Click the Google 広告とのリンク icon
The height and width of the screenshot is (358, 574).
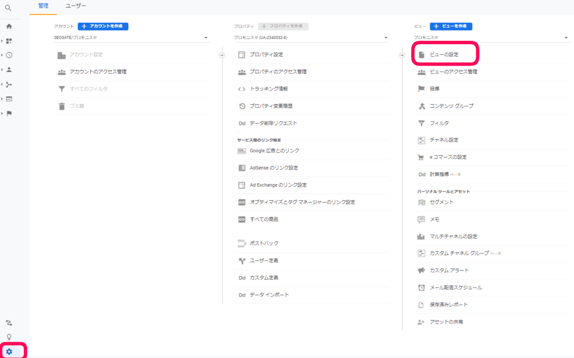[x=242, y=151]
